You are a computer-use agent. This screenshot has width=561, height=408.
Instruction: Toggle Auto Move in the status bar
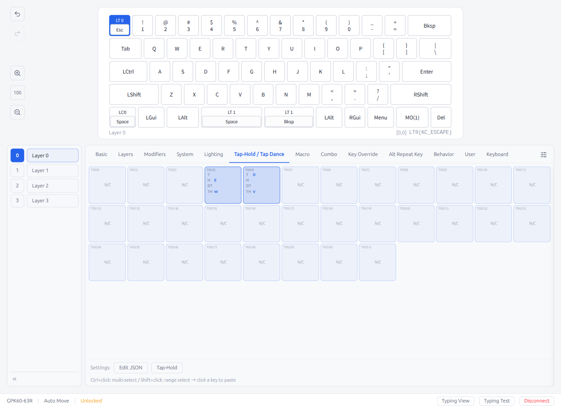(x=56, y=400)
